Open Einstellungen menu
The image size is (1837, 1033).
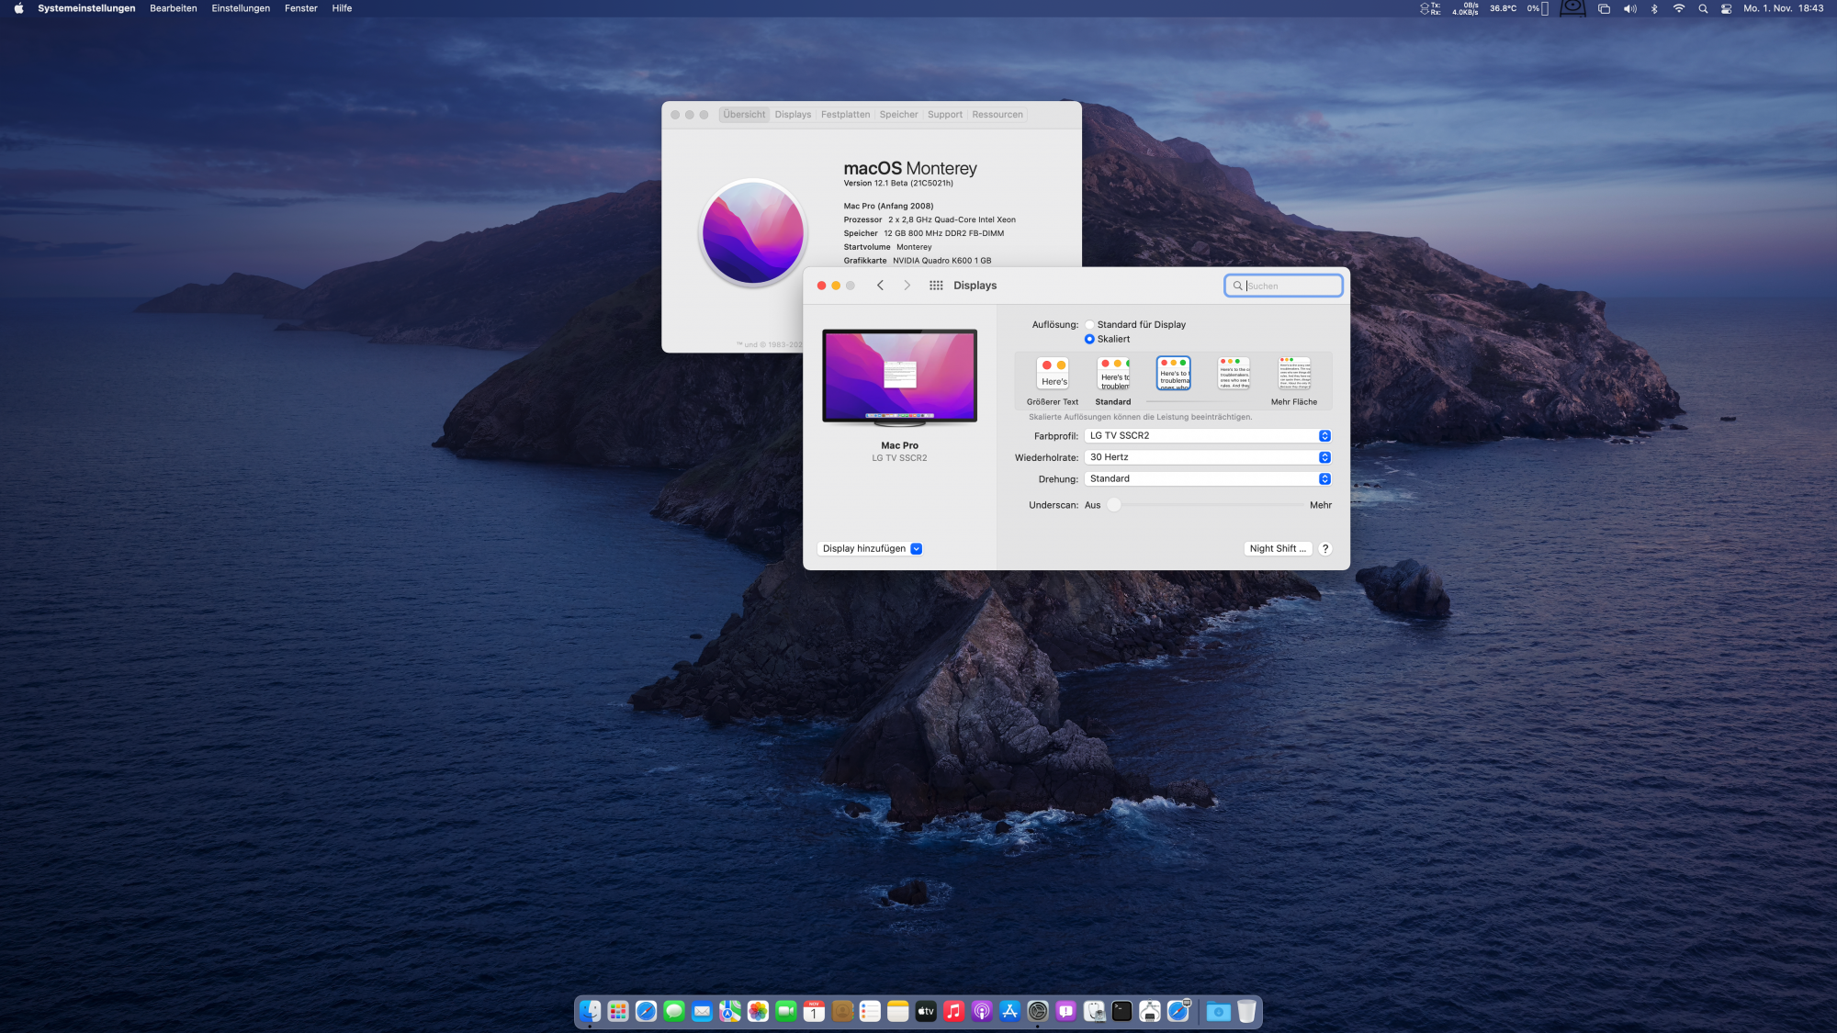coord(241,8)
